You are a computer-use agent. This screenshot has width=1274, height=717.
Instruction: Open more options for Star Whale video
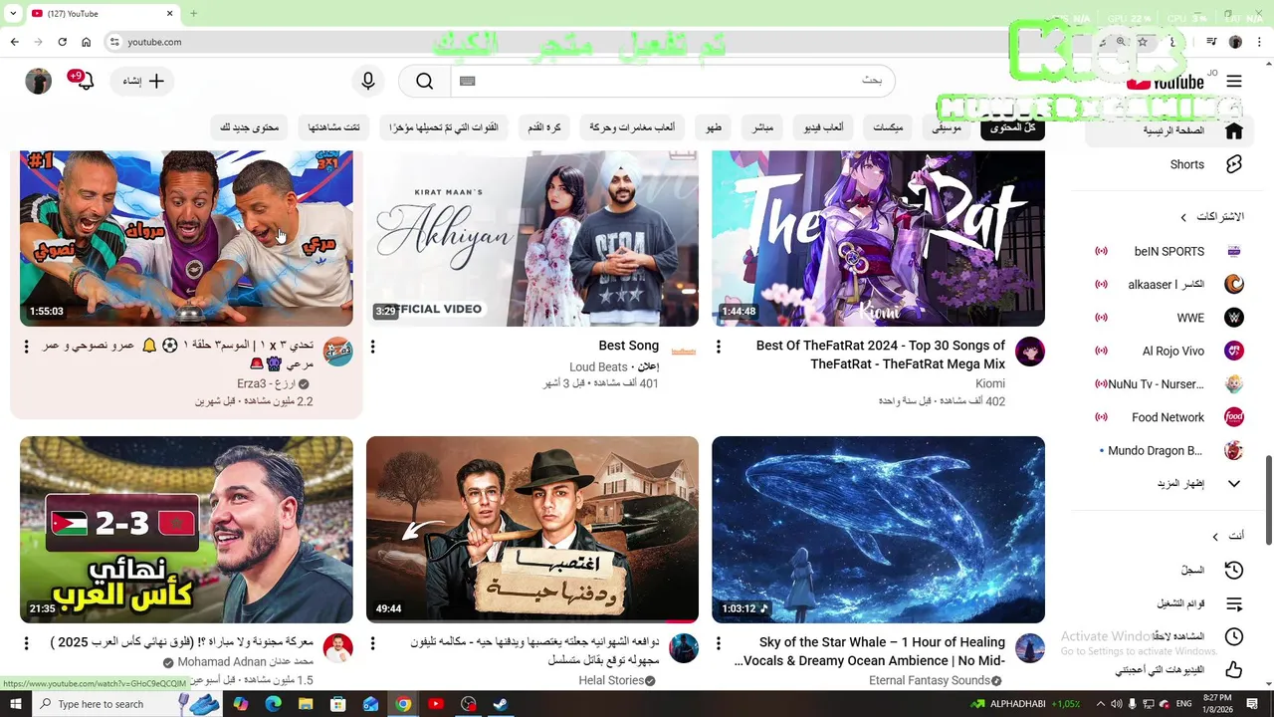pos(719,643)
